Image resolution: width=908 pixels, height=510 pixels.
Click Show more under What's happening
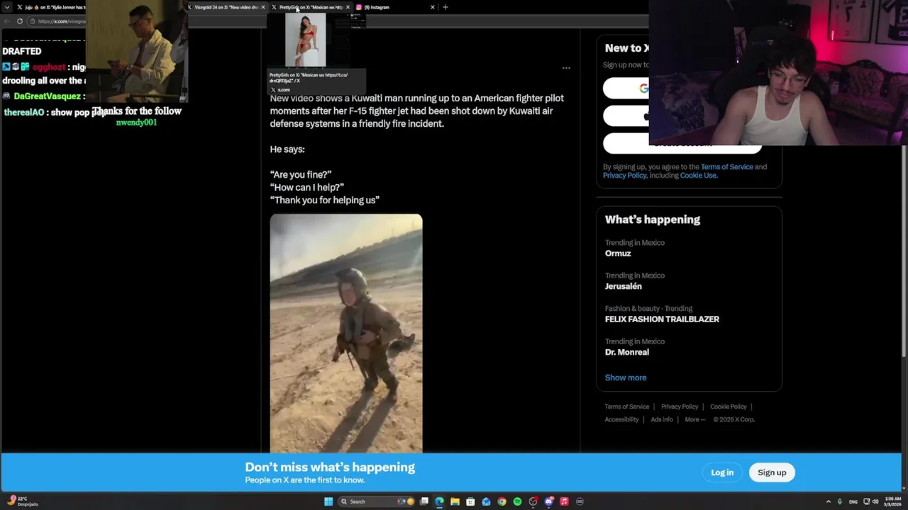[626, 378]
